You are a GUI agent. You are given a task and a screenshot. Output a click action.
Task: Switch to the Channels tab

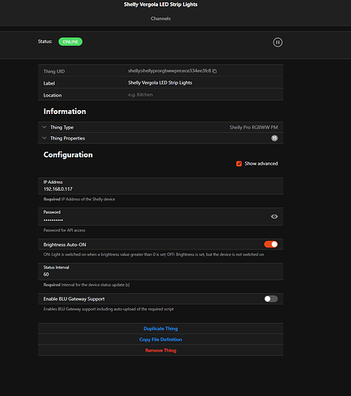160,18
